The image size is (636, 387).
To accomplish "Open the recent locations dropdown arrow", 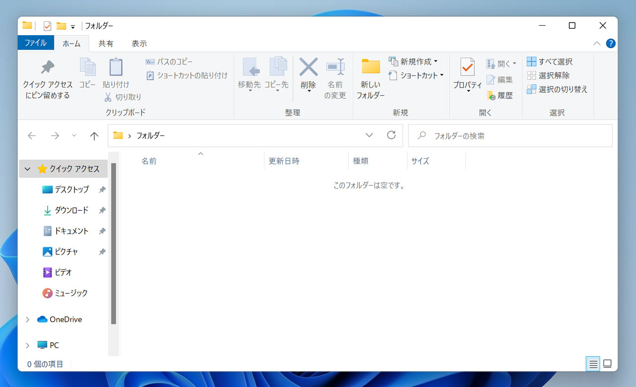I will (75, 135).
